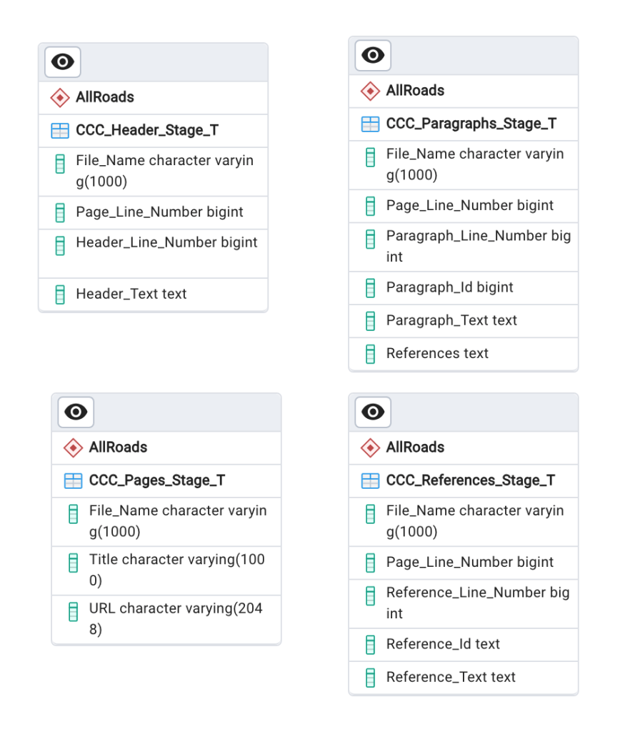Click the table icon beside CCC_References_Stage_T
The width and height of the screenshot is (620, 732).
click(x=370, y=481)
